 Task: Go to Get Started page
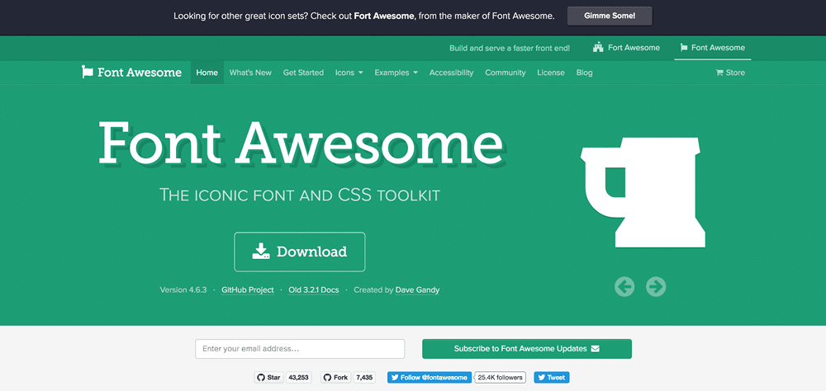(x=303, y=73)
